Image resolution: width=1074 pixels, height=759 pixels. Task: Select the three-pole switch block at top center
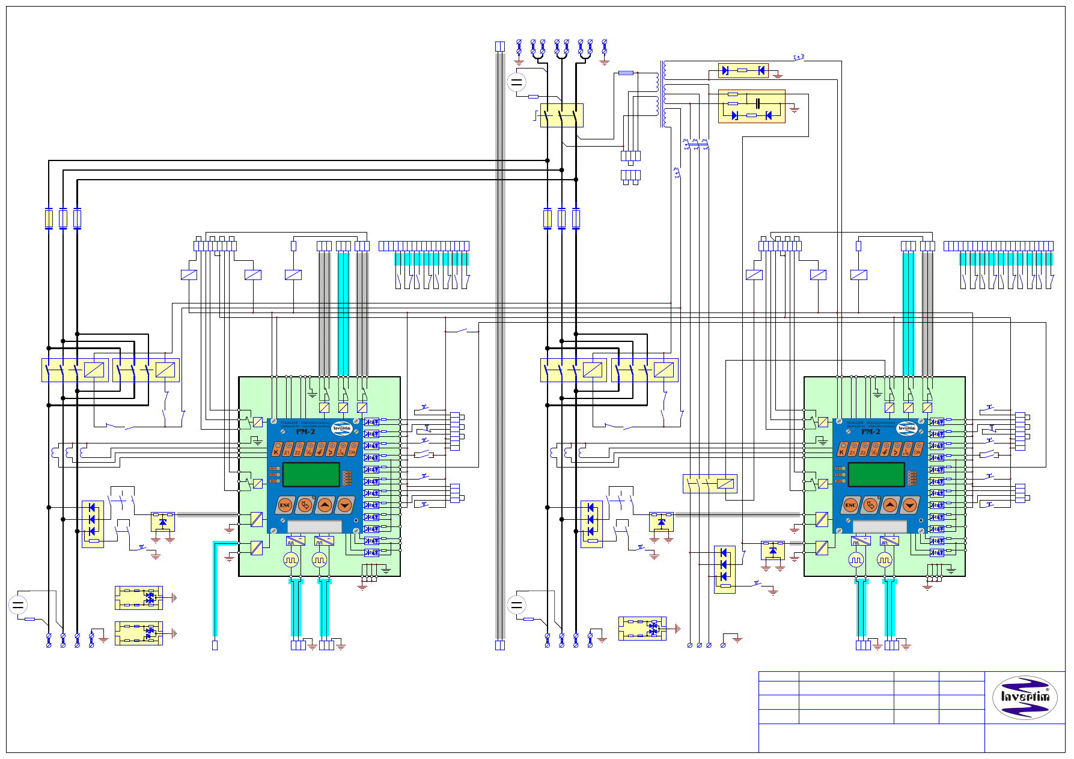pyautogui.click(x=561, y=115)
